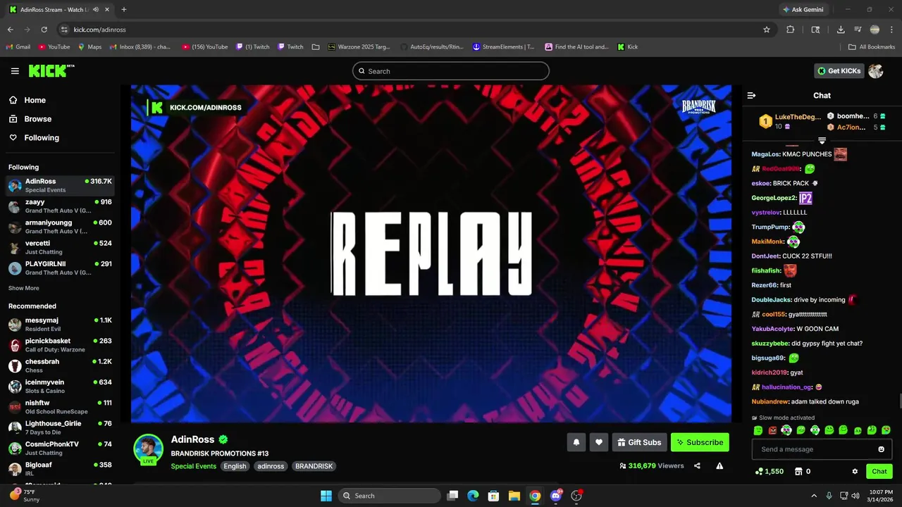The width and height of the screenshot is (902, 507).
Task: Open the emoji picker in message box
Action: pos(881,449)
